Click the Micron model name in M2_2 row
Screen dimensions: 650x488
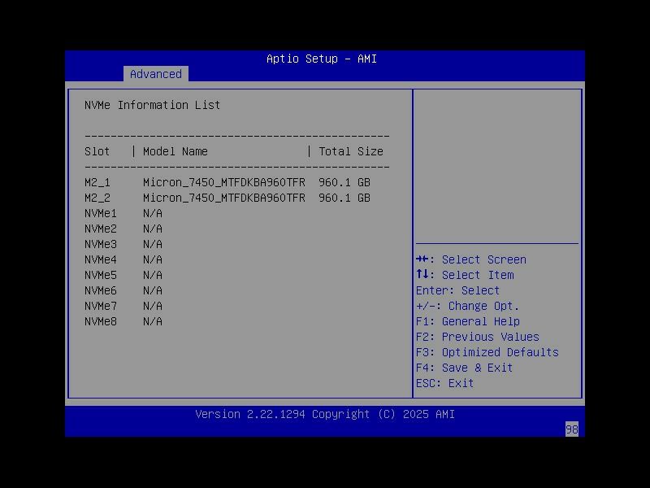(x=224, y=198)
